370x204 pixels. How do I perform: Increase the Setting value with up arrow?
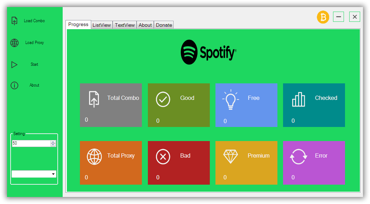[x=53, y=142]
